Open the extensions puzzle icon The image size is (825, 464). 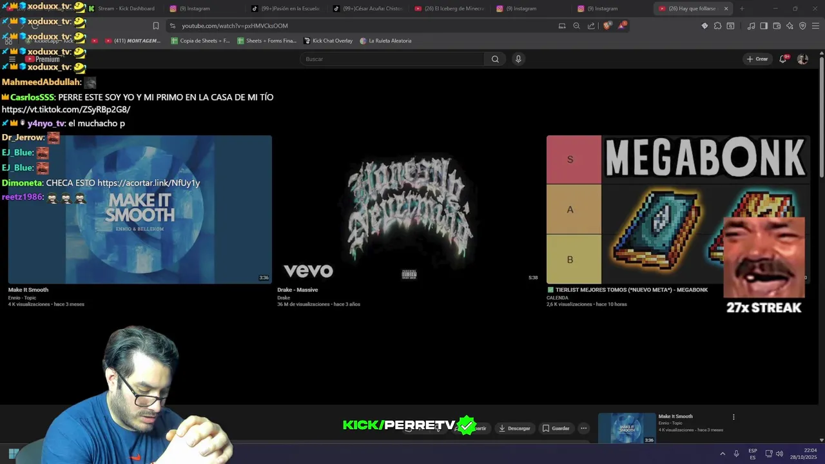[x=717, y=26]
